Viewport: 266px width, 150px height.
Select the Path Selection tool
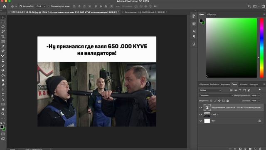click(x=3, y=100)
